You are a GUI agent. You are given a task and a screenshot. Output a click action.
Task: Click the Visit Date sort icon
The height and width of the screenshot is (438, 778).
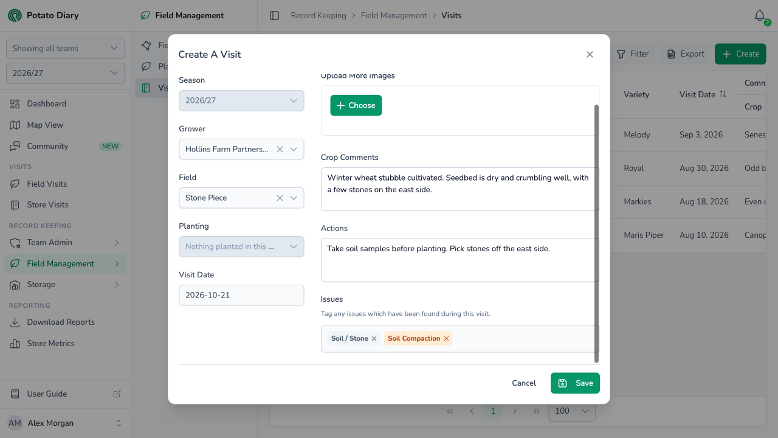click(723, 94)
